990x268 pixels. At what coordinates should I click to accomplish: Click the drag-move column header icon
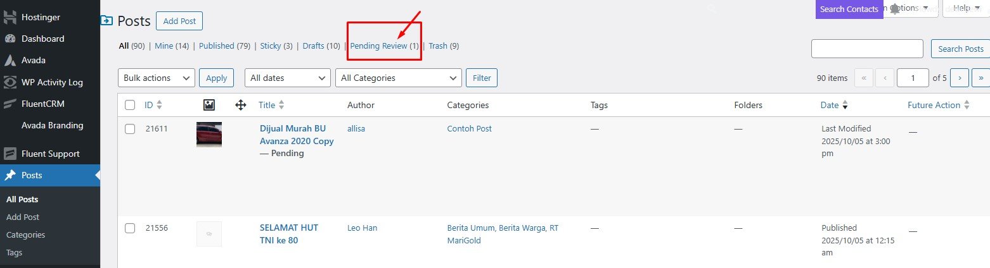click(x=241, y=105)
